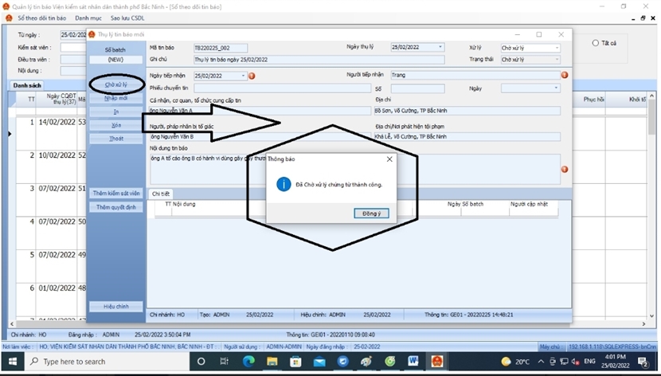The image size is (661, 376).
Task: Click Phiếu chuyển tin input field
Action: (x=282, y=88)
